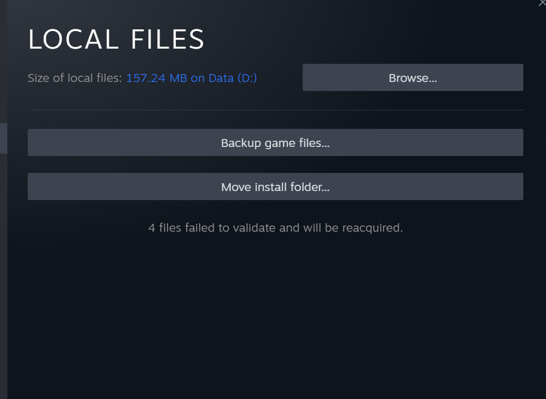Select Move install folder... button
The width and height of the screenshot is (546, 399).
[x=275, y=187]
